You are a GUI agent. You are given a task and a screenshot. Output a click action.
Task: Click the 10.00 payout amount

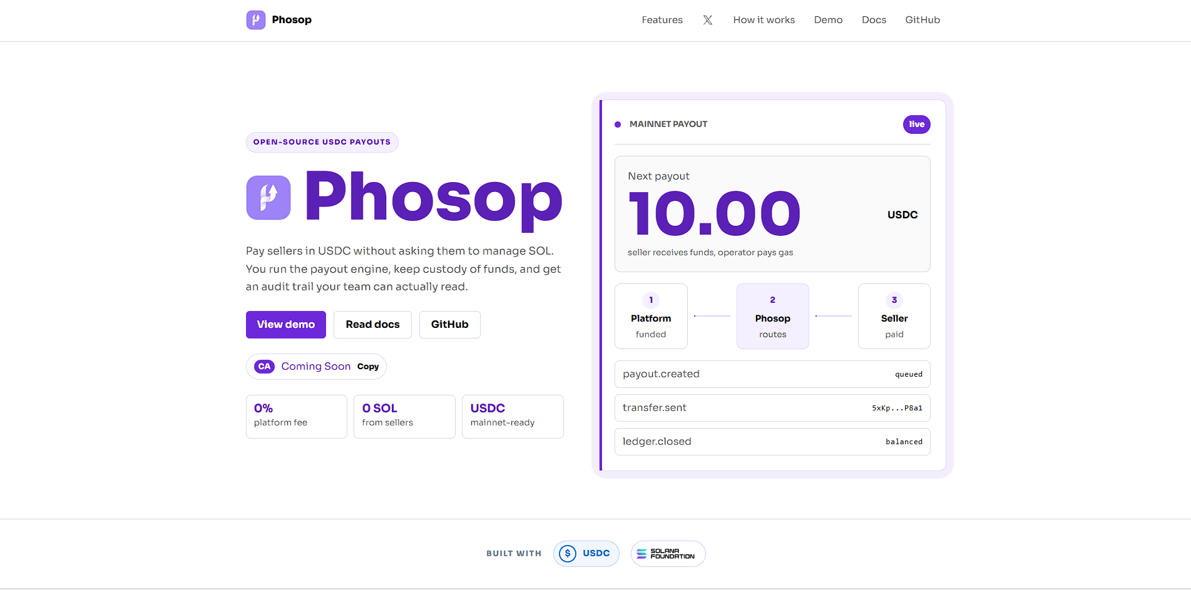pyautogui.click(x=715, y=214)
